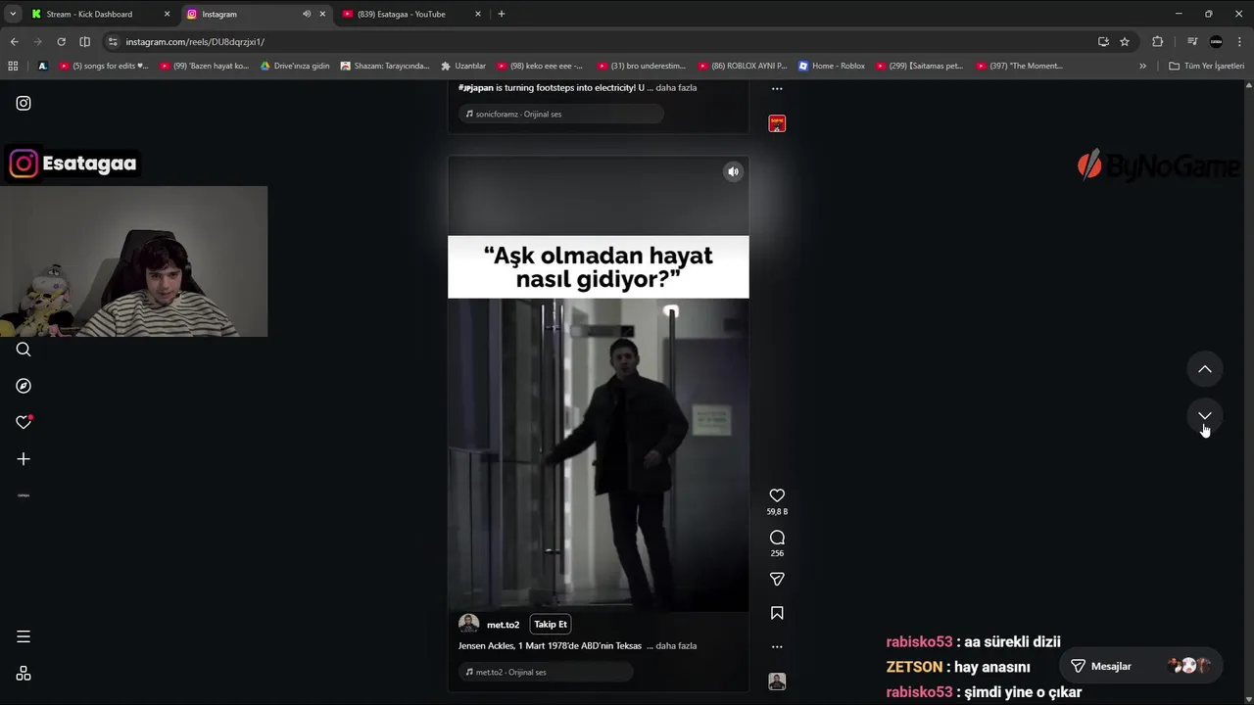The width and height of the screenshot is (1254, 705).
Task: Open '(86) ROBLOX AYNI P...' bookmark
Action: [x=743, y=66]
